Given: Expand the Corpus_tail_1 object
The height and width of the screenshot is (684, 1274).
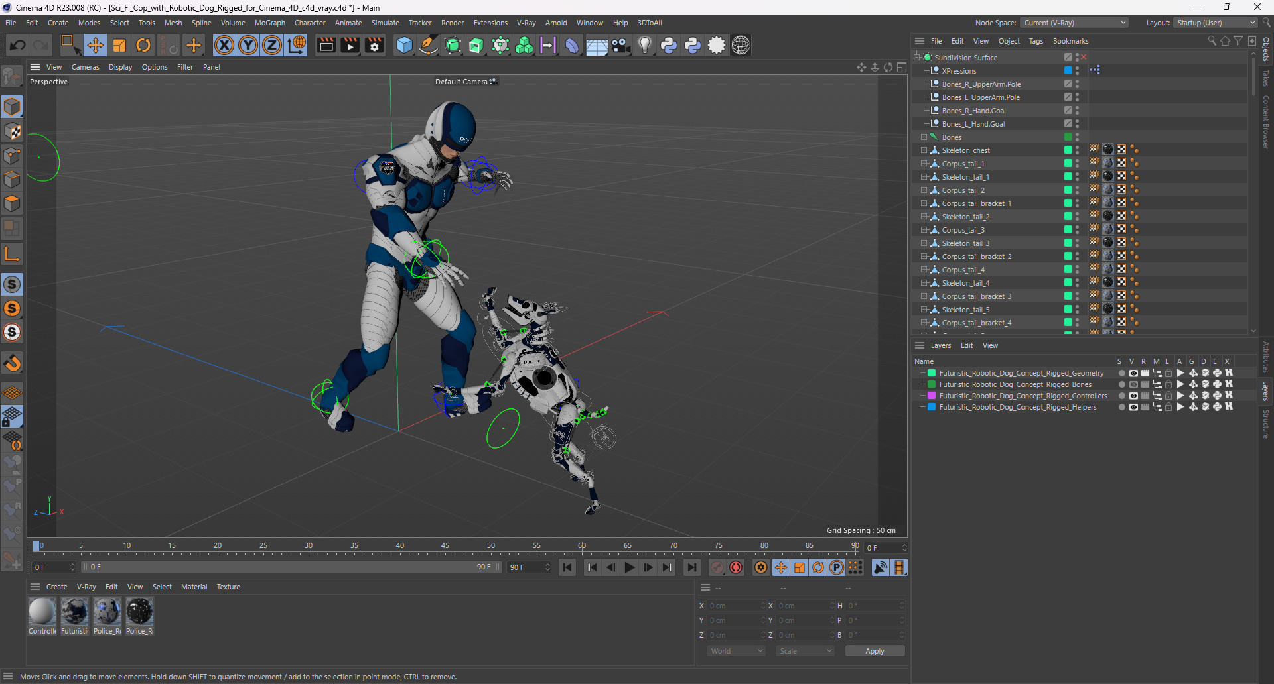Looking at the screenshot, I should pos(924,164).
